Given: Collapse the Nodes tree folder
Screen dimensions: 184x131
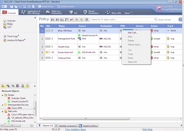Looking at the screenshot, I should (2, 95).
